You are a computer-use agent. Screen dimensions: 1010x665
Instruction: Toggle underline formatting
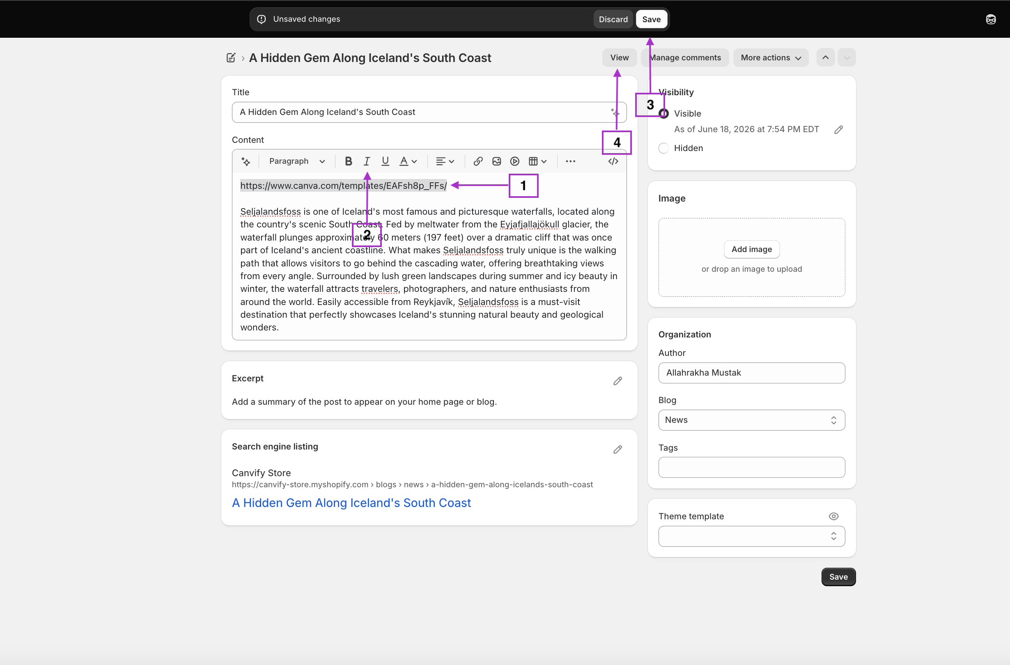[386, 161]
